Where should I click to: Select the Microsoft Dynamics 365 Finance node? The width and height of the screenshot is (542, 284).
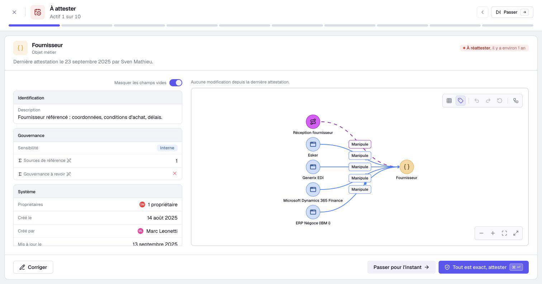pyautogui.click(x=313, y=189)
